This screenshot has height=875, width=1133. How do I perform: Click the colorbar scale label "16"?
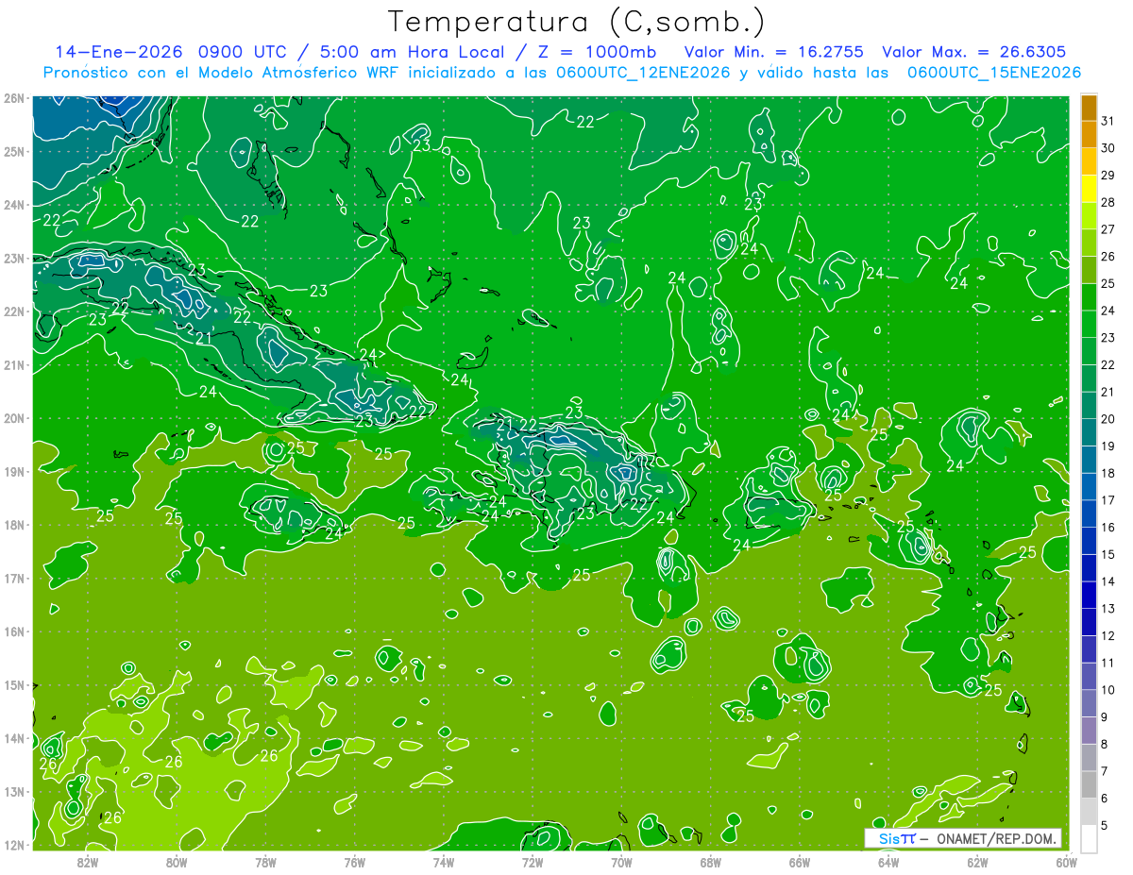[x=1108, y=528]
